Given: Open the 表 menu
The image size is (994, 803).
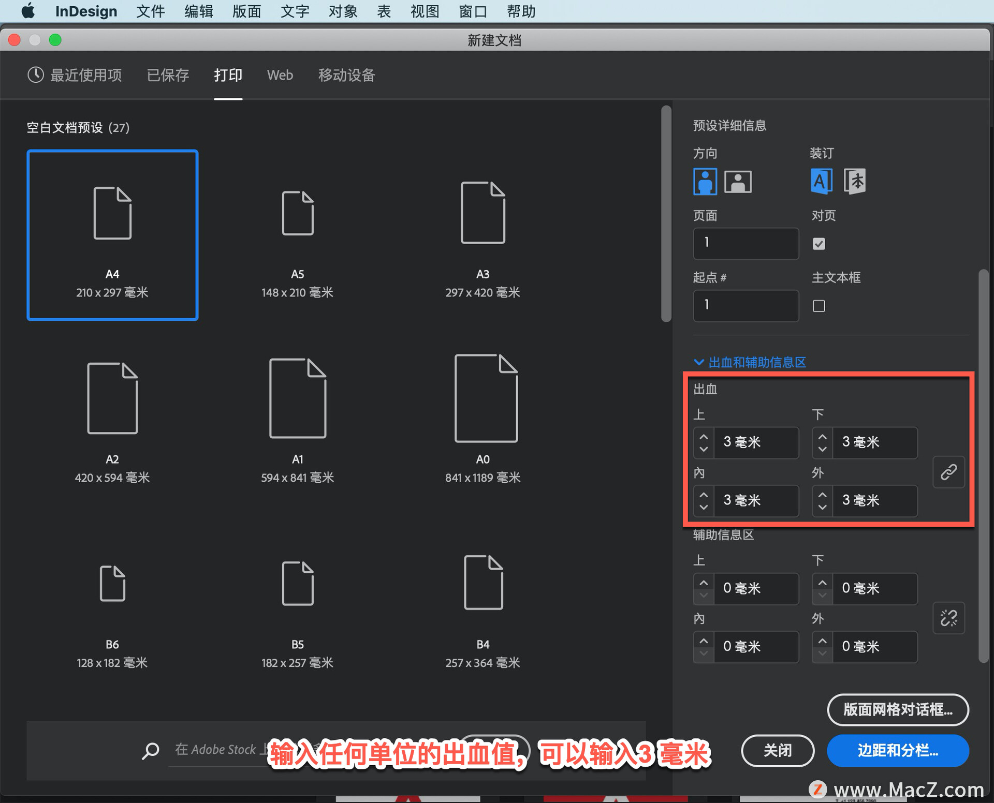Looking at the screenshot, I should (384, 11).
